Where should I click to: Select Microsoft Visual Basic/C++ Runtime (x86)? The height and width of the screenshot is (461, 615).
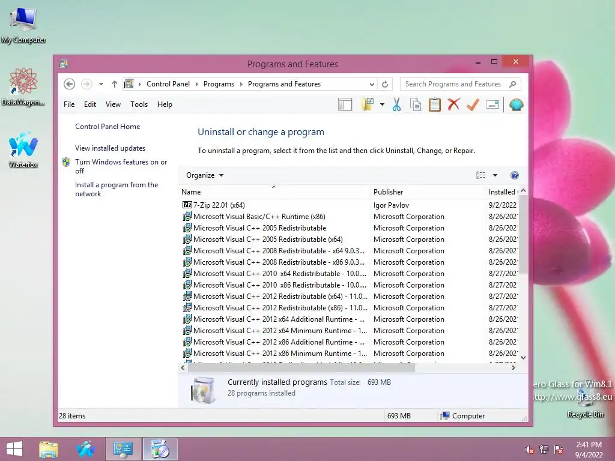click(259, 216)
